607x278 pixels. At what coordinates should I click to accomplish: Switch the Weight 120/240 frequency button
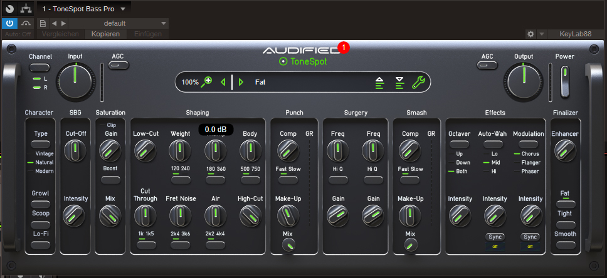point(181,180)
